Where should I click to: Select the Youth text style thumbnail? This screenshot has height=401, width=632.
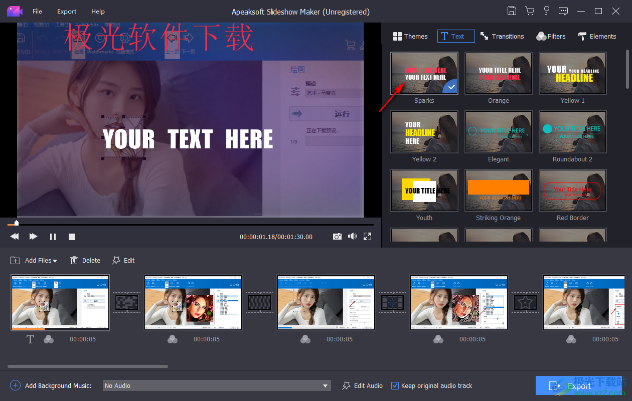(x=424, y=190)
